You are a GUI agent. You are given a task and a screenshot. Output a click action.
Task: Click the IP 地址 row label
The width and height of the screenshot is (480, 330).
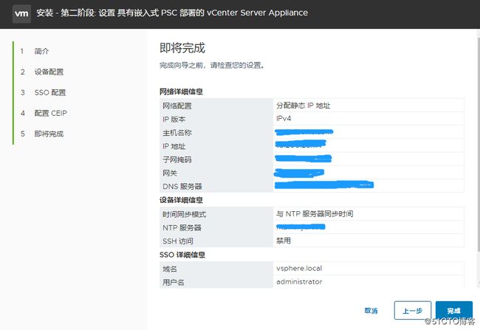click(x=174, y=146)
